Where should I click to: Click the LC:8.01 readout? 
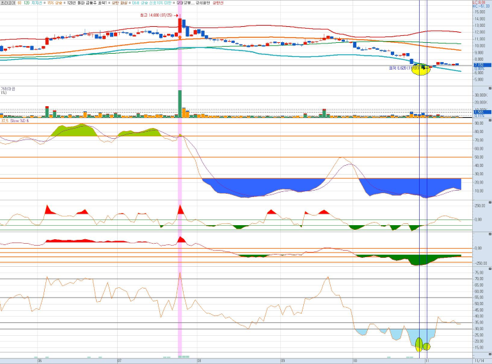(479, 2)
